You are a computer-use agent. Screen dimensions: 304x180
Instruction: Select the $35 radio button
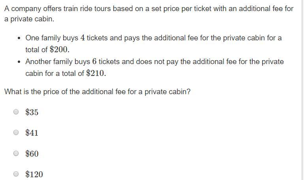(x=16, y=112)
